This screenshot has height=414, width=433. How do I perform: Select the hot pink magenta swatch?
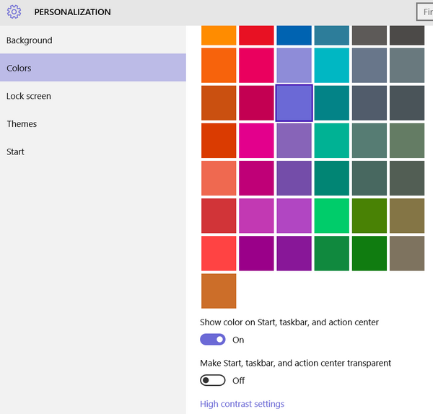256,141
